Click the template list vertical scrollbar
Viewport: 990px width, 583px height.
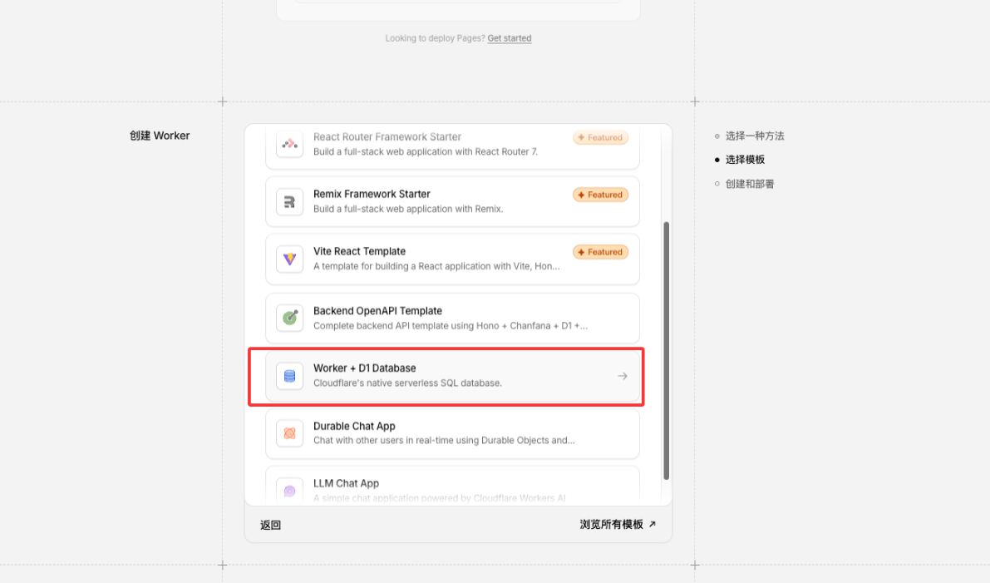pyautogui.click(x=666, y=349)
